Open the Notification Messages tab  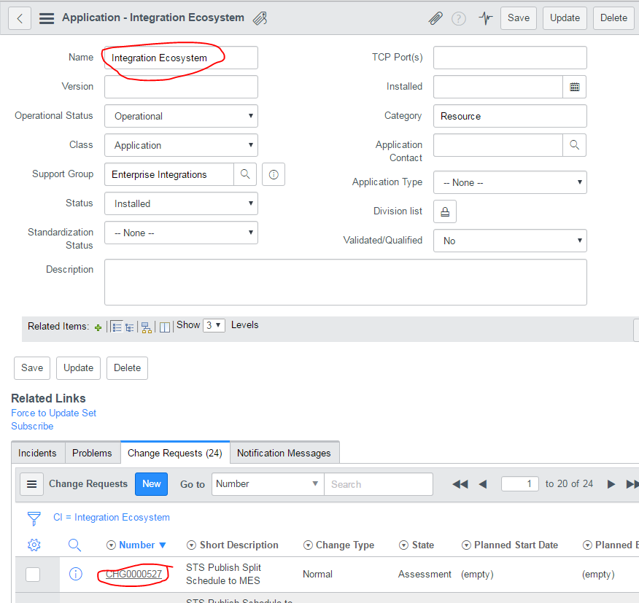point(284,453)
